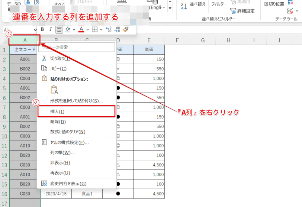Image resolution: width=302 pixels, height=207 pixels.
Task: Click cell A010 in row 11
Action: coord(23,146)
